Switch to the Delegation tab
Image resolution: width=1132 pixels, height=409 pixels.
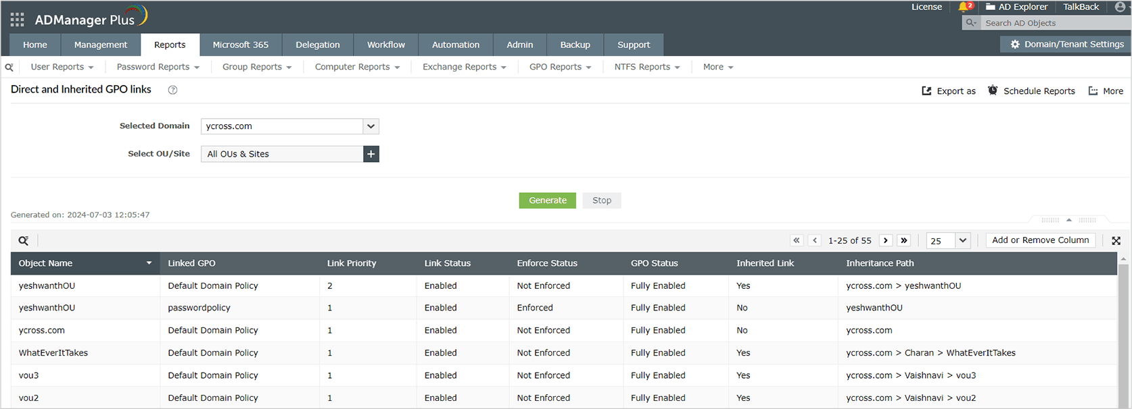click(318, 45)
